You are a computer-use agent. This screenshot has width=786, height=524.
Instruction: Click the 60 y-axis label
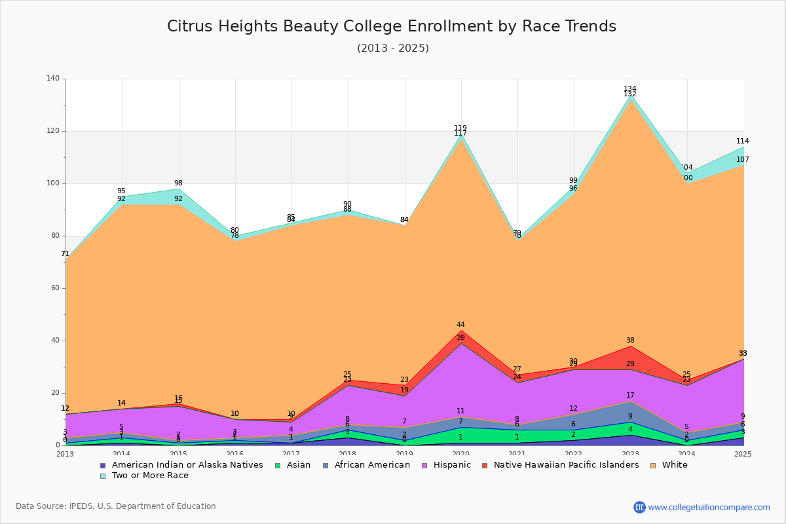55,288
